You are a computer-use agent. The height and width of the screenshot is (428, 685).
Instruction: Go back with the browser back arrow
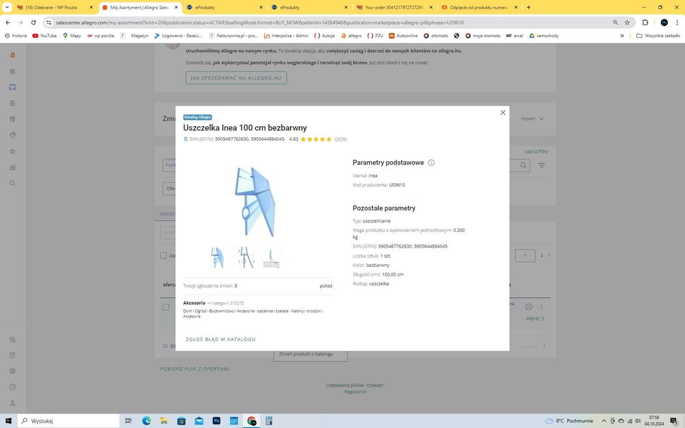coord(8,22)
